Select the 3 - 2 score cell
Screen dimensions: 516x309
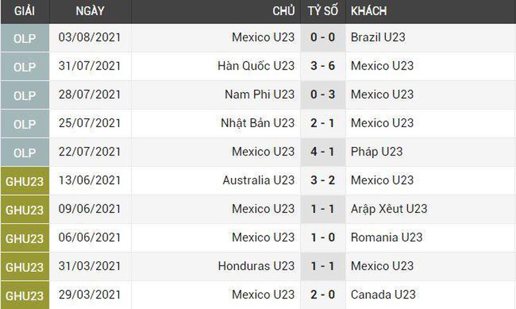[323, 180]
